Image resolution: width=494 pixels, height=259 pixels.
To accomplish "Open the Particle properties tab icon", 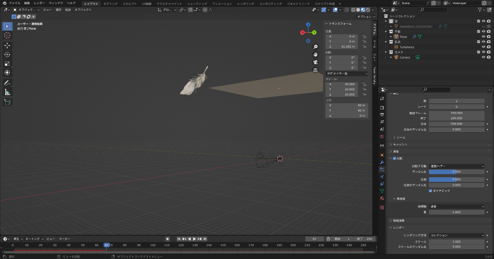I will point(382,169).
